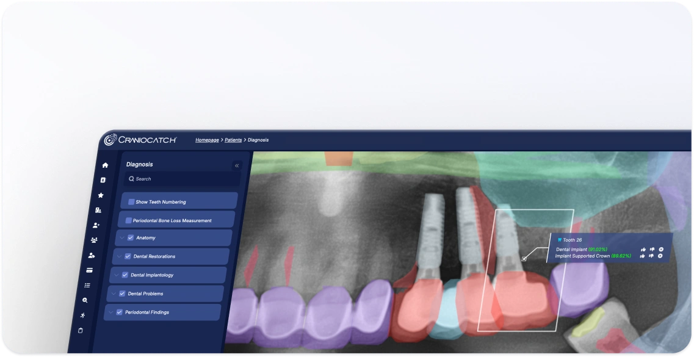Click the Anatomy label
Screen dimensions: 694x357
pos(146,237)
